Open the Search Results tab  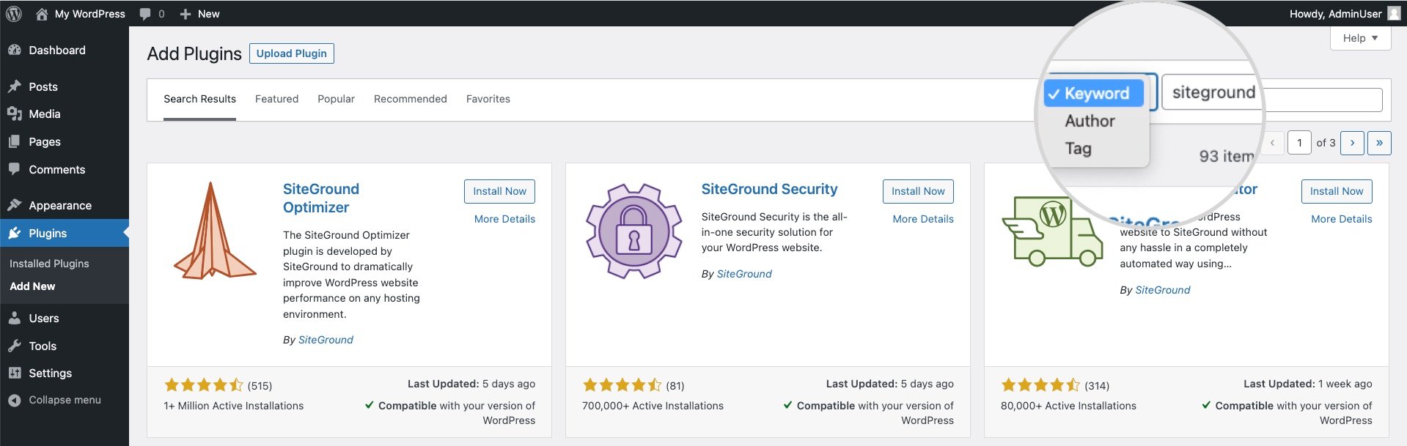(199, 99)
